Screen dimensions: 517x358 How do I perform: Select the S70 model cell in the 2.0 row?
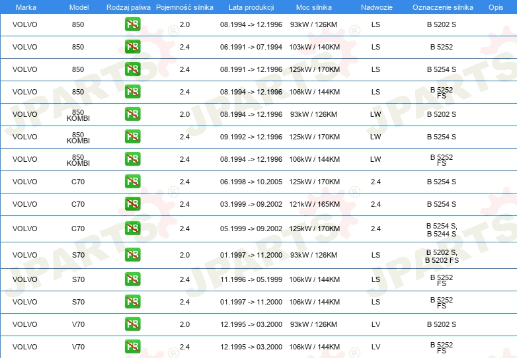click(78, 255)
